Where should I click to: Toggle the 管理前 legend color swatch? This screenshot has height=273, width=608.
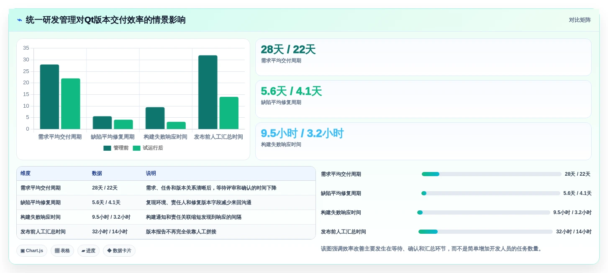click(107, 148)
